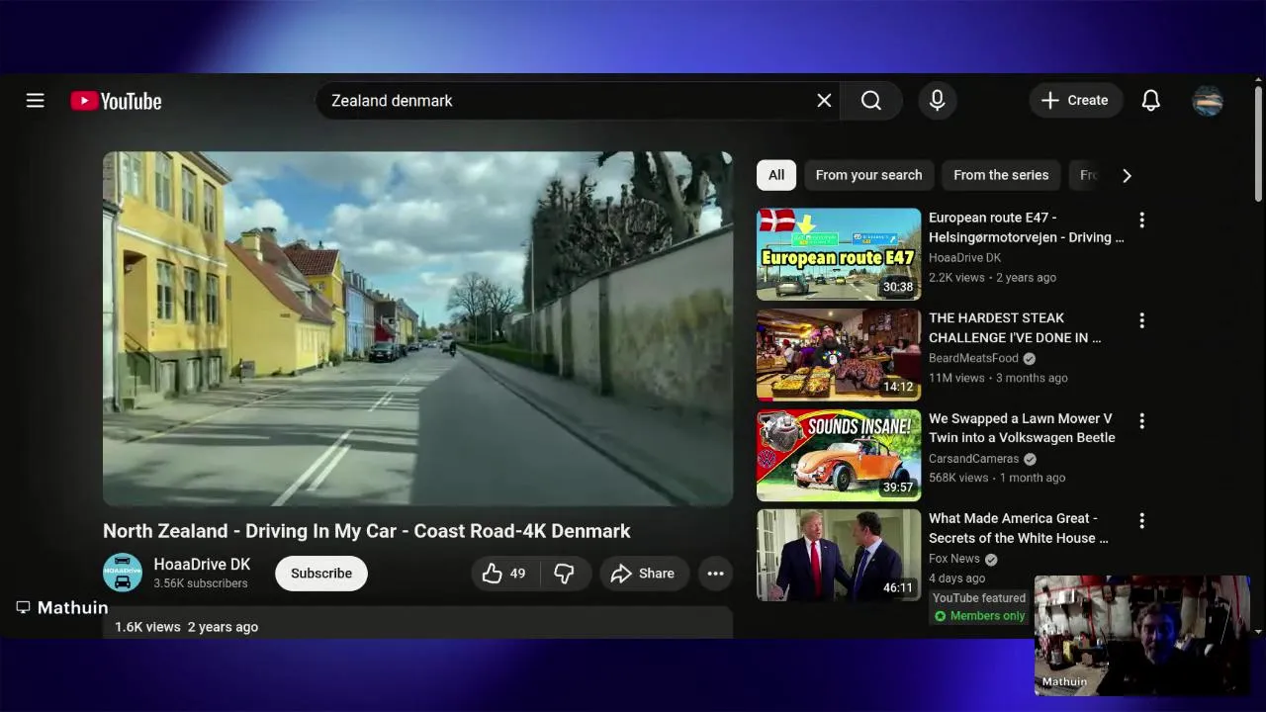This screenshot has width=1266, height=712.
Task: Select the From the series chip
Action: pos(1001,175)
